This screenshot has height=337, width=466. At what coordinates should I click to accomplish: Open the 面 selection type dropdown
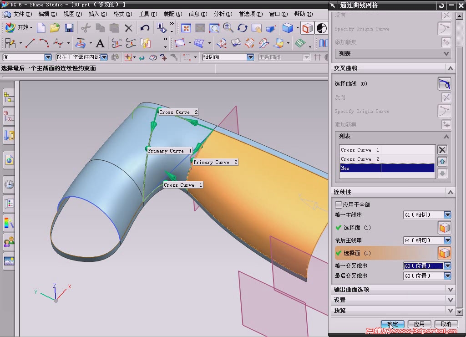pos(48,57)
